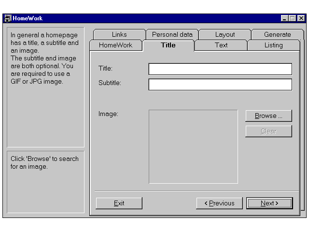Open the Listing tab

(273, 45)
